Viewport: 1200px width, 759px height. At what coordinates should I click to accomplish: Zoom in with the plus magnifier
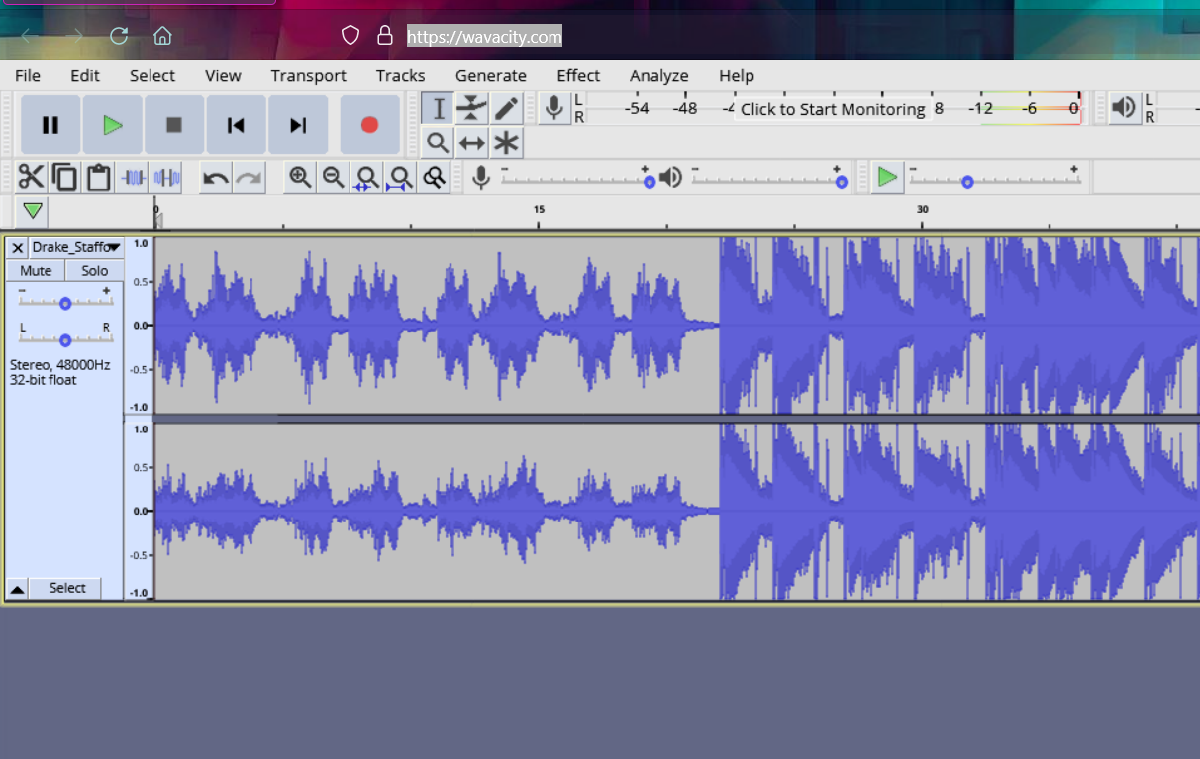pos(300,177)
